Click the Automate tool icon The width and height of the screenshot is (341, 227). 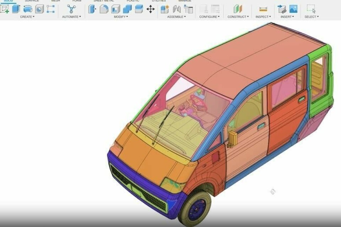(71, 9)
